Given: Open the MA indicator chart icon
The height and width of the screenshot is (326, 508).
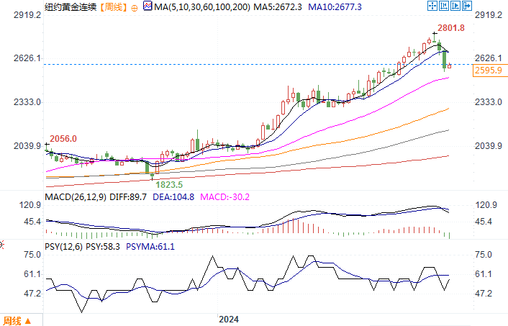Looking at the screenshot, I should click(148, 6).
